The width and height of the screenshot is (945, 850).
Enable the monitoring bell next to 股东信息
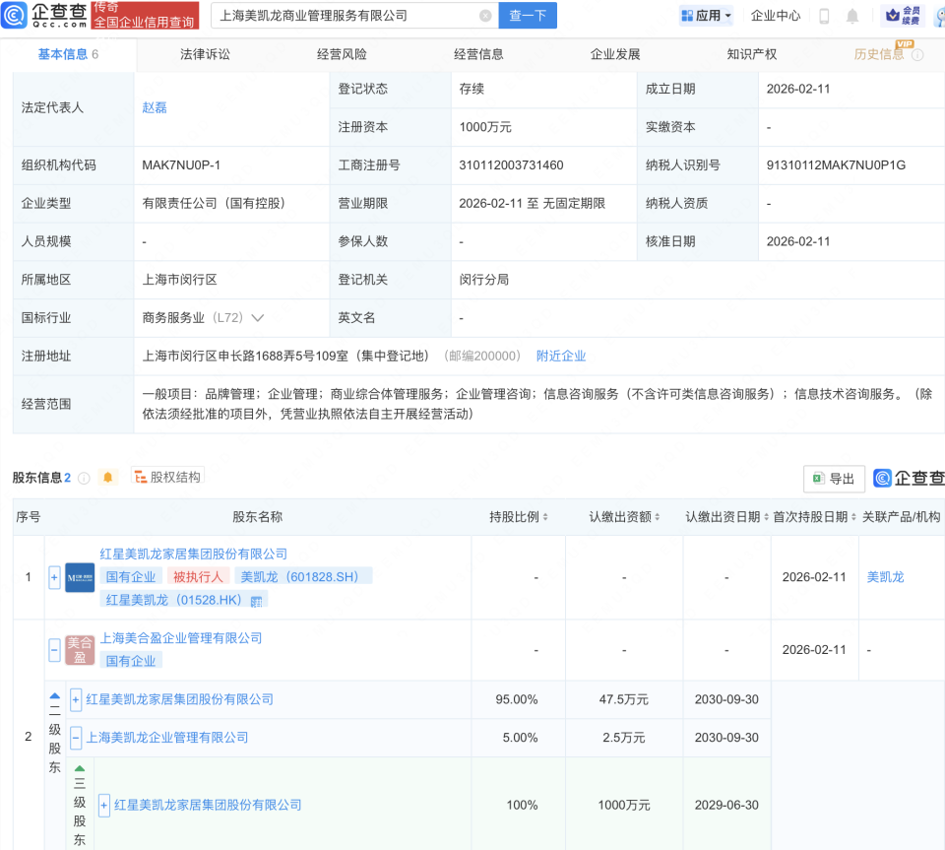click(107, 477)
